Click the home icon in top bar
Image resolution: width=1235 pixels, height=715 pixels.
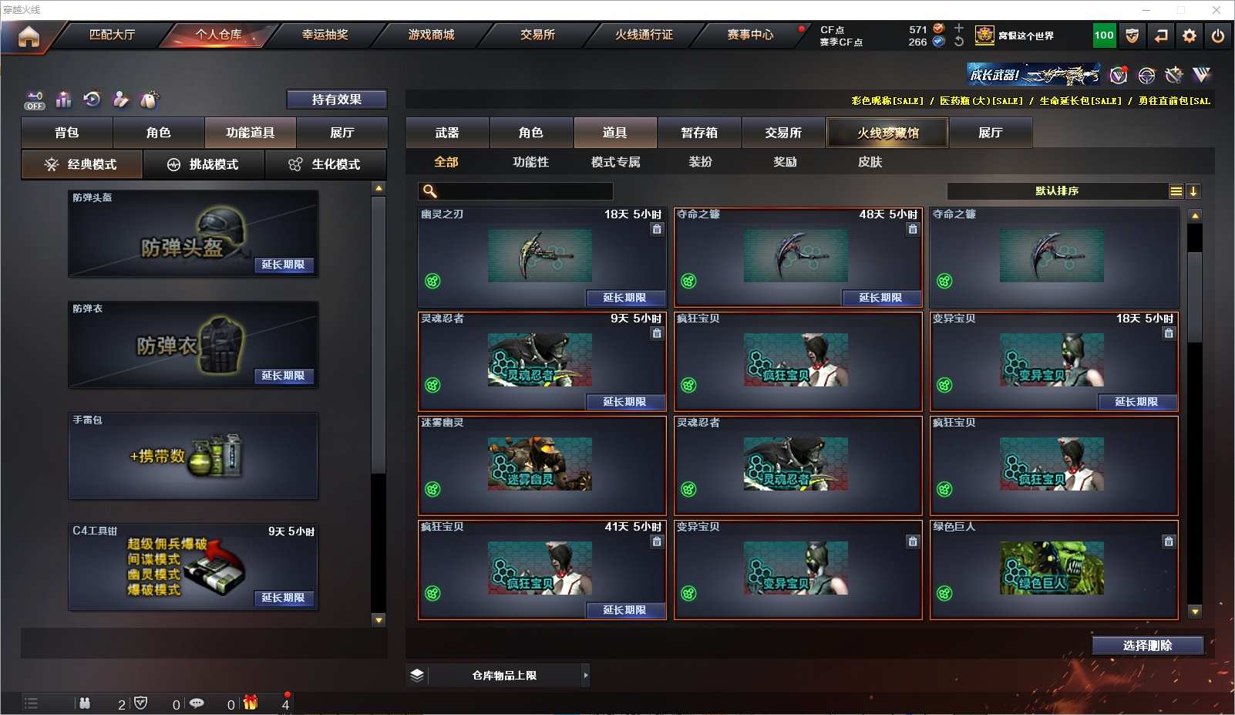(x=29, y=36)
